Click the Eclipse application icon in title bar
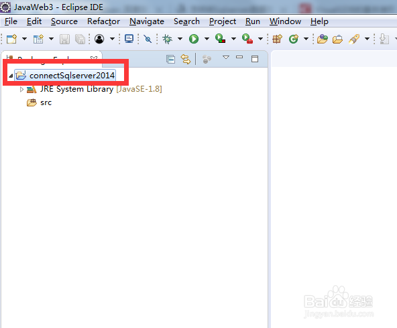 [x=5, y=7]
